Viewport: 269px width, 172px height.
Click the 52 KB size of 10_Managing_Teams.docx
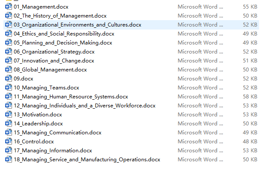(x=250, y=88)
